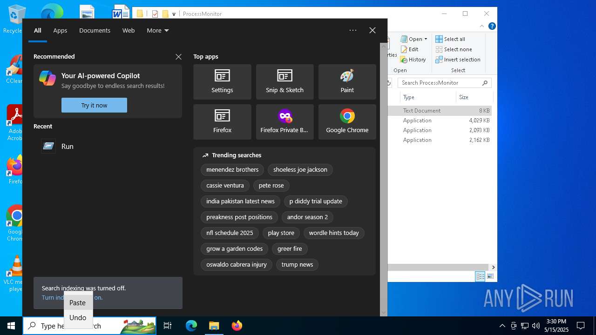Choose Undo from the context menu
596x335 pixels.
coord(78,317)
